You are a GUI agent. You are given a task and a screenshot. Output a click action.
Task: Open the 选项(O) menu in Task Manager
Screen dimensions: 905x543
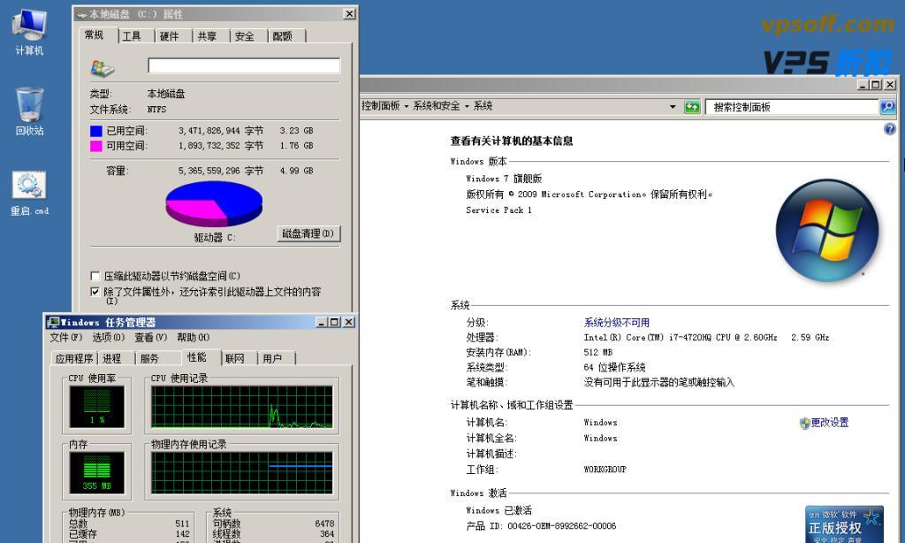(109, 337)
